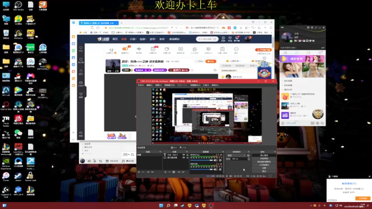
Task: Select the scene entry in OBS scenes list
Action: pyautogui.click(x=150, y=155)
